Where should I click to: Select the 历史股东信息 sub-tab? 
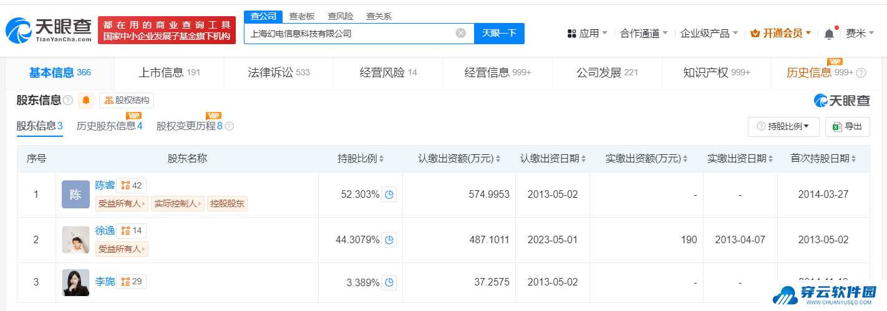coord(109,126)
